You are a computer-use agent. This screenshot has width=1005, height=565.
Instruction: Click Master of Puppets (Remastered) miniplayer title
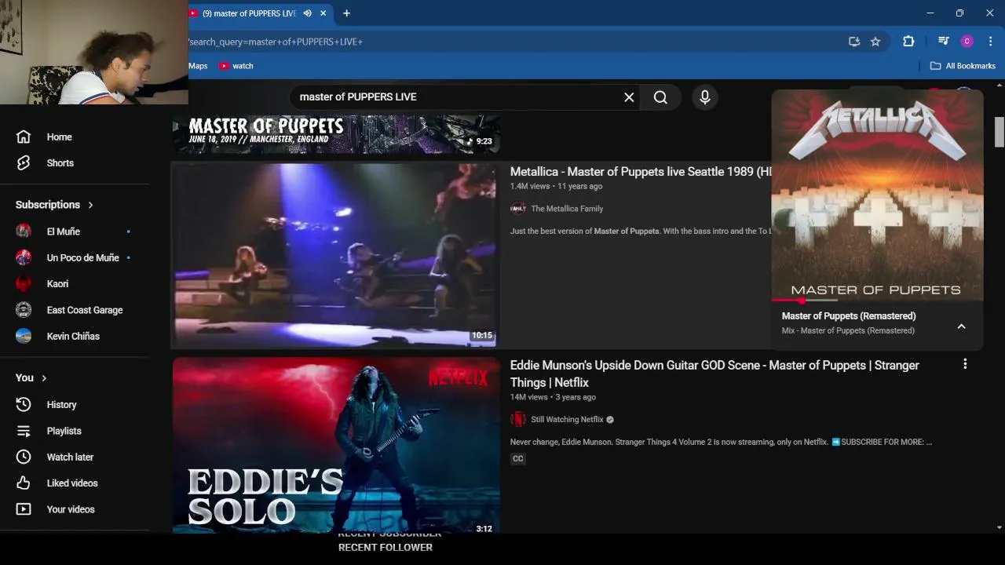849,316
